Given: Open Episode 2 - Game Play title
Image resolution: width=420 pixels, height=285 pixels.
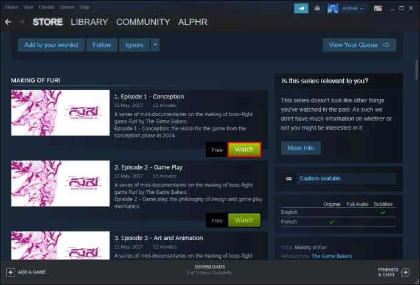Looking at the screenshot, I should (149, 167).
